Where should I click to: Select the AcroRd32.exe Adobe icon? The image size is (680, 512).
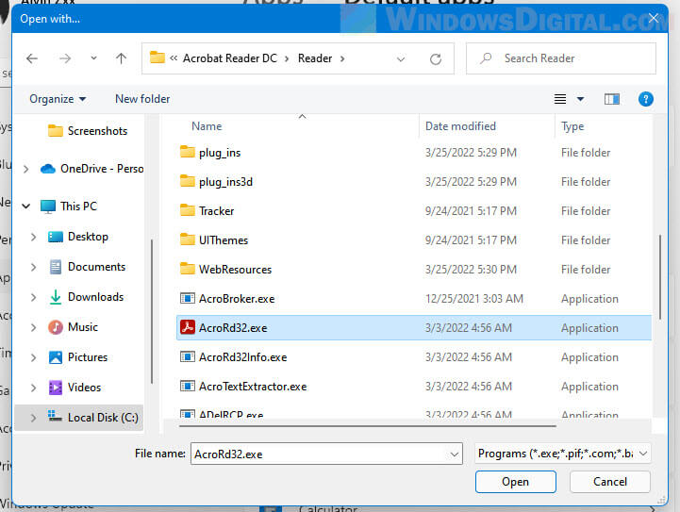click(188, 327)
